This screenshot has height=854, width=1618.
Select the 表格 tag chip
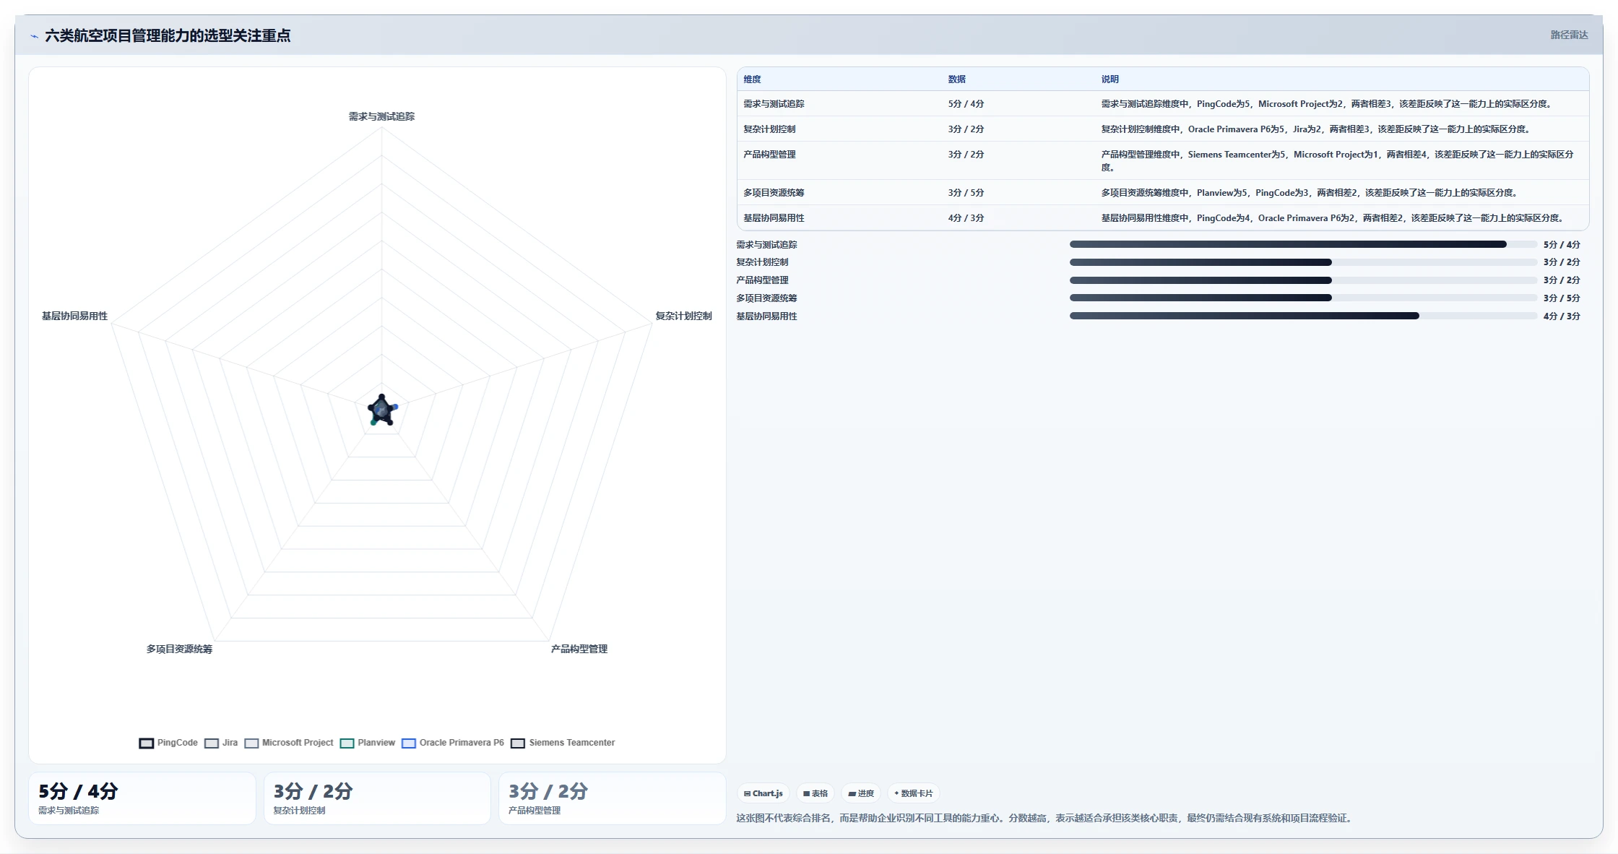(x=816, y=793)
